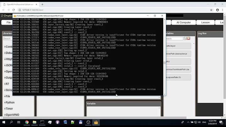Open Windows search magnifier on taskbar
The image size is (226, 127).
pyautogui.click(x=11, y=122)
